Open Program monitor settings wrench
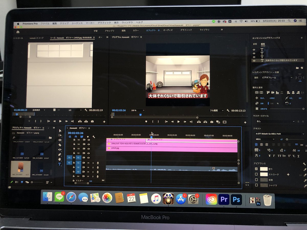 (228, 111)
